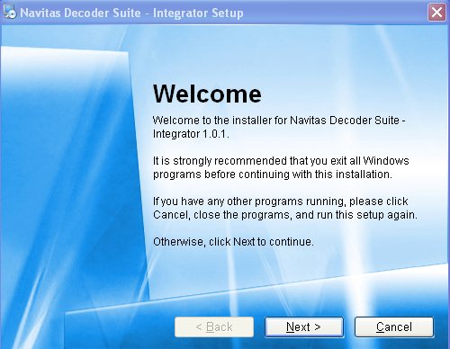Click the disabled < Back button
The height and width of the screenshot is (349, 450).
pos(214,327)
